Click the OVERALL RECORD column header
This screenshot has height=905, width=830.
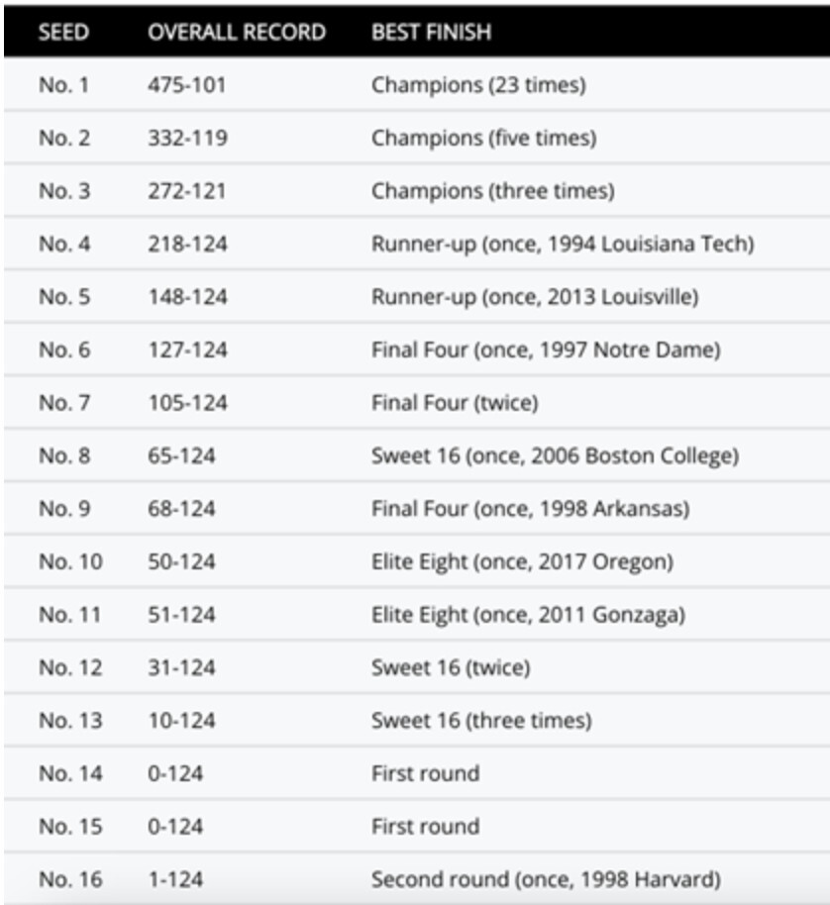pyautogui.click(x=236, y=32)
